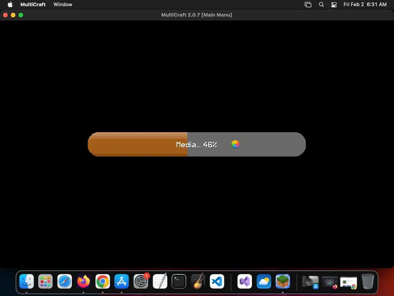Screen dimensions: 394x296
Task: Open Visual Studio Code from the dock
Action: pos(217,281)
